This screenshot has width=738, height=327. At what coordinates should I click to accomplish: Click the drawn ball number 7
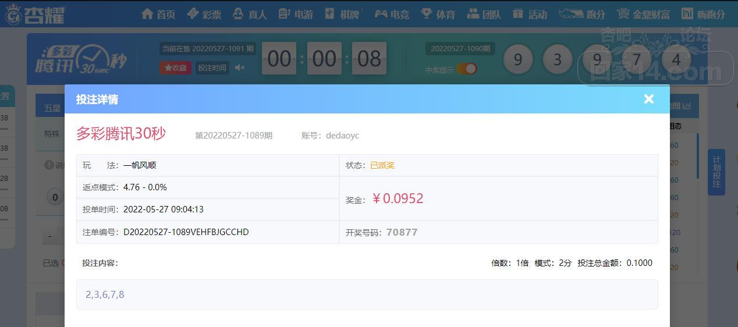coord(637,59)
